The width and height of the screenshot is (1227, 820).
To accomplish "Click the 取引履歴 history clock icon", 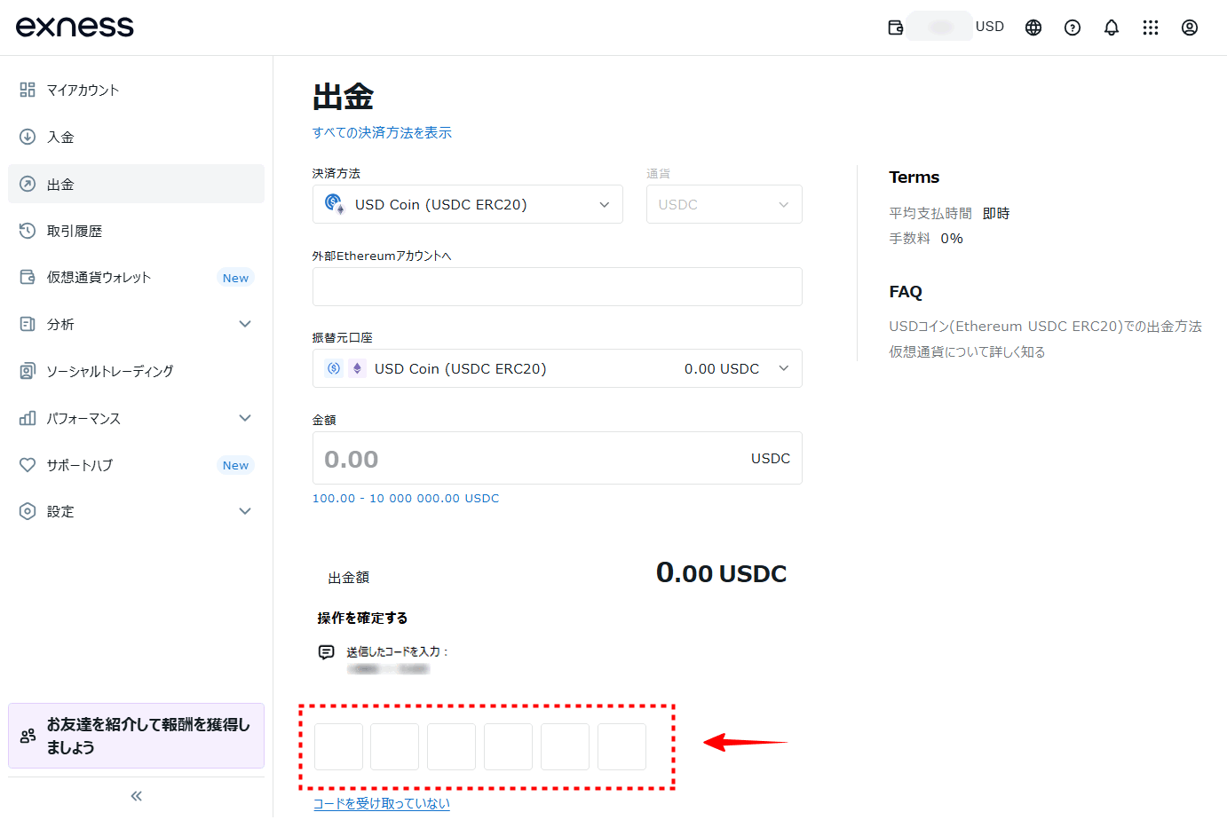I will pyautogui.click(x=28, y=231).
